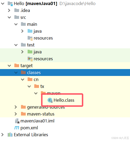Collapse the Hello [mavenJava01] project root
Screen dimensions: 130x141
(3, 4)
